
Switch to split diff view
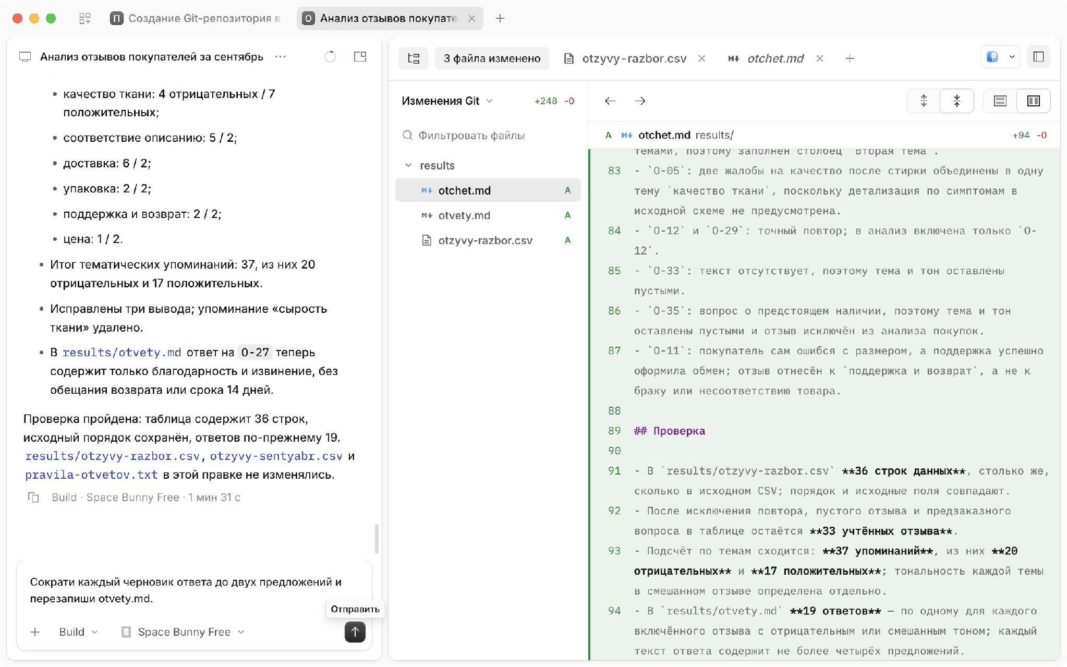tap(1033, 101)
